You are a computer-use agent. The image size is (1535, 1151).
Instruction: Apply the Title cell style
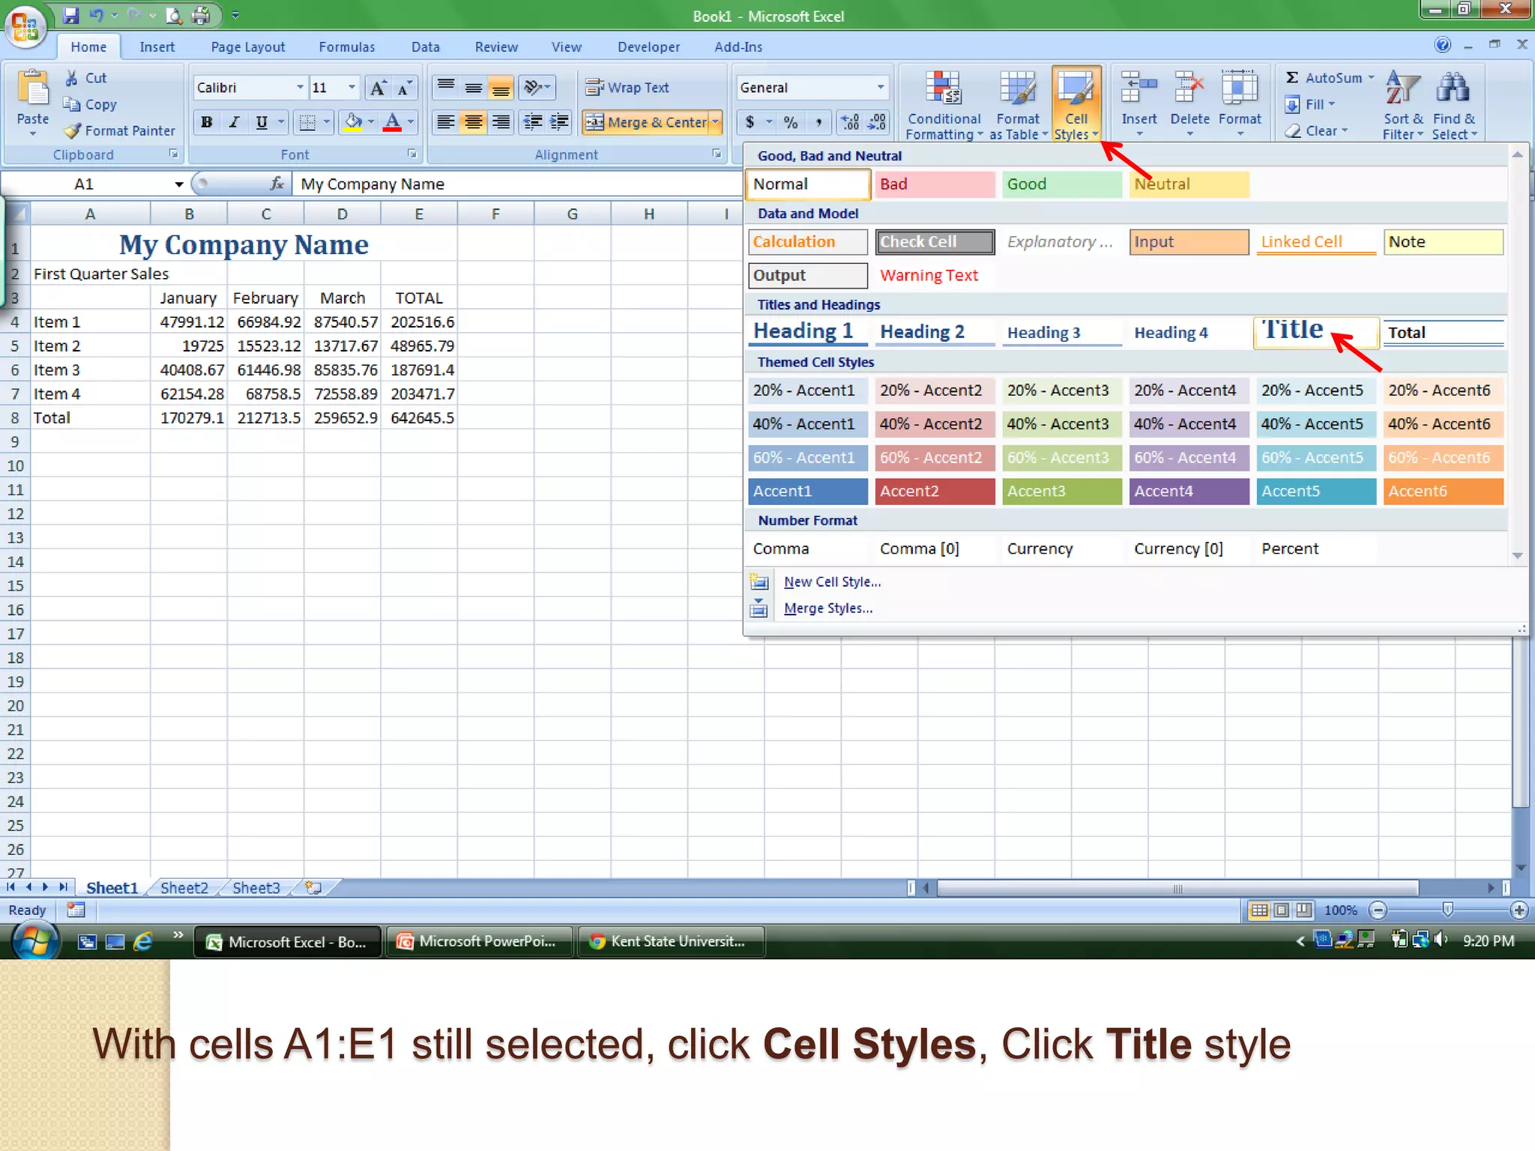point(1315,331)
